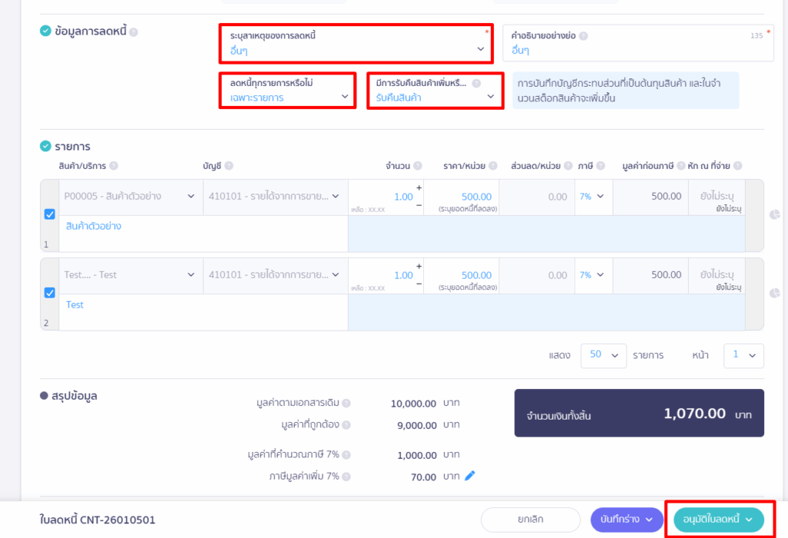Click the pie chart icon on row 2

[775, 293]
